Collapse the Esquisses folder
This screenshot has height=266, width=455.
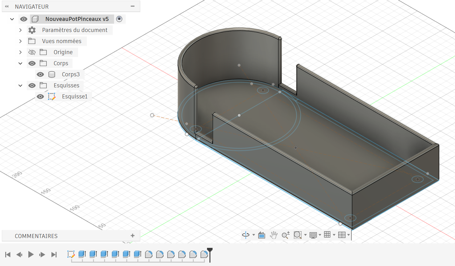point(20,85)
